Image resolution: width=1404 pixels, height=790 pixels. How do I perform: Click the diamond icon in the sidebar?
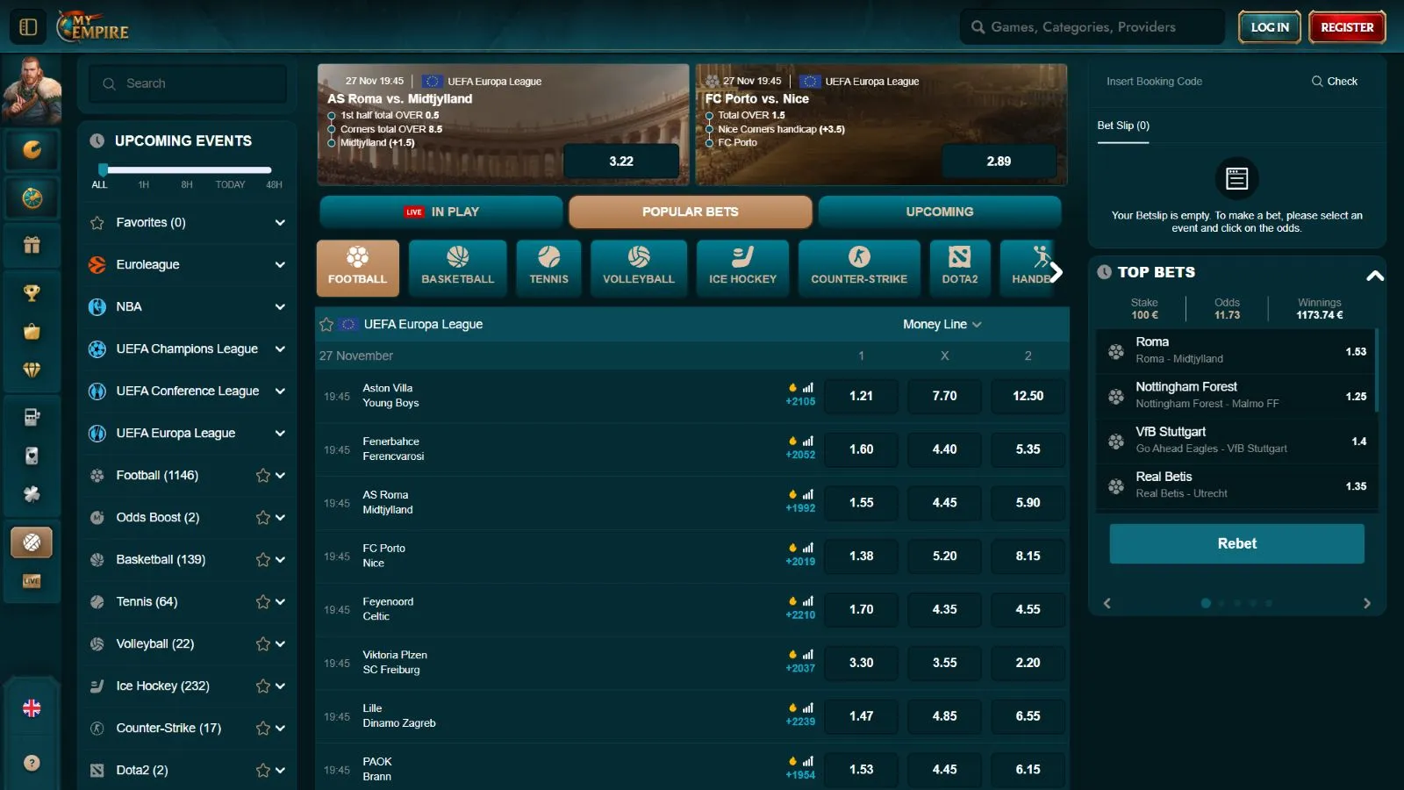click(32, 370)
